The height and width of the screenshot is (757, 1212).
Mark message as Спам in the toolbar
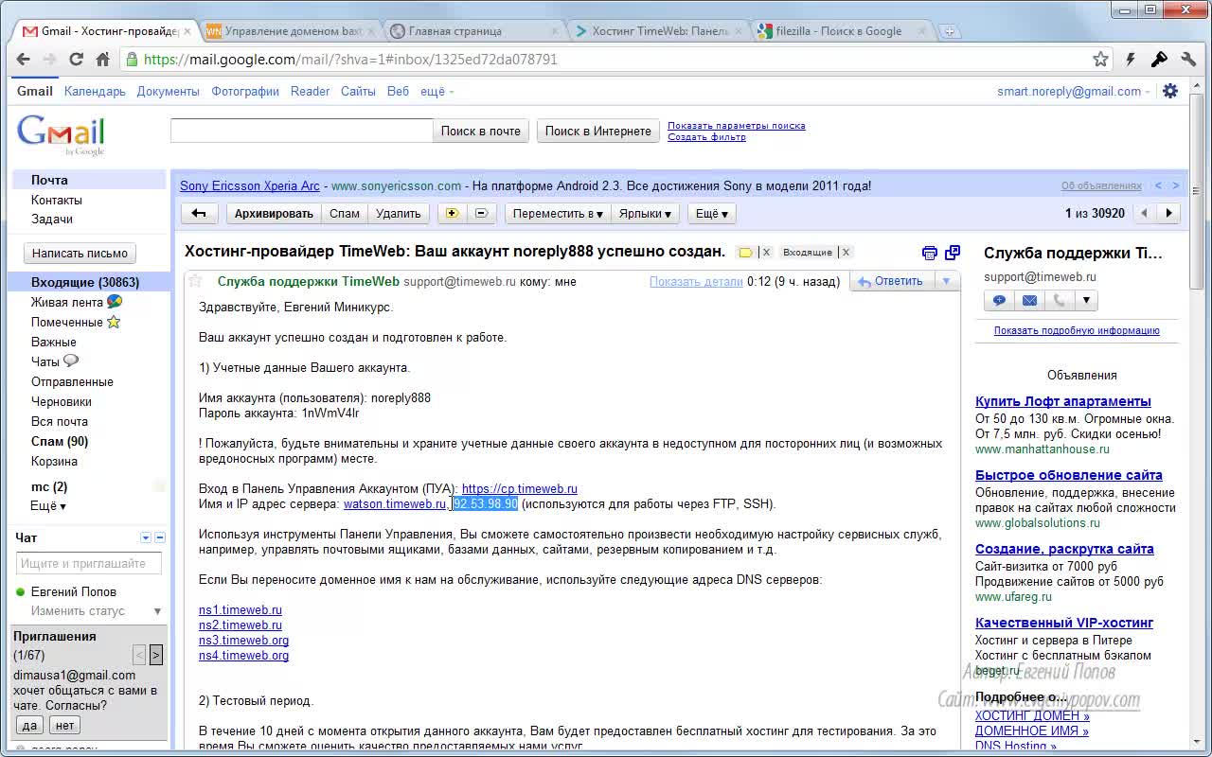(344, 213)
